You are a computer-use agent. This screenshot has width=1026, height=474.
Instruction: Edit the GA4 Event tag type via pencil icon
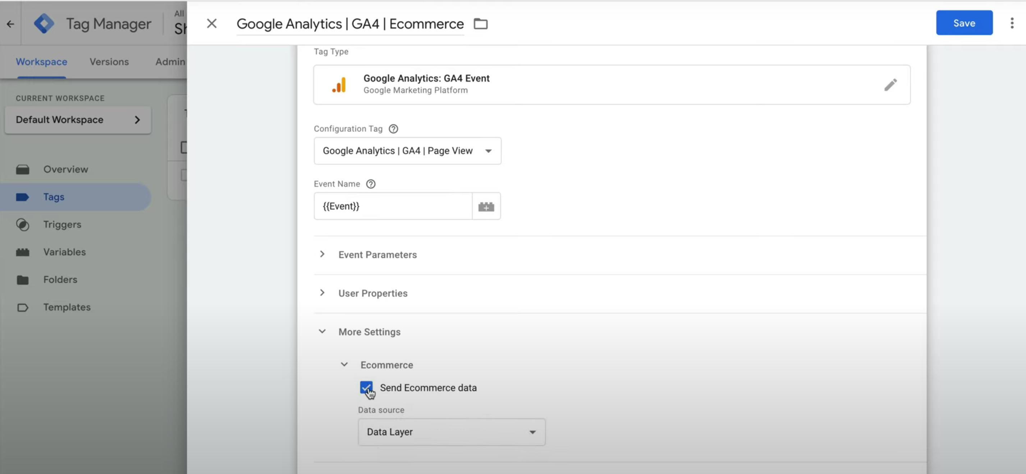tap(891, 84)
